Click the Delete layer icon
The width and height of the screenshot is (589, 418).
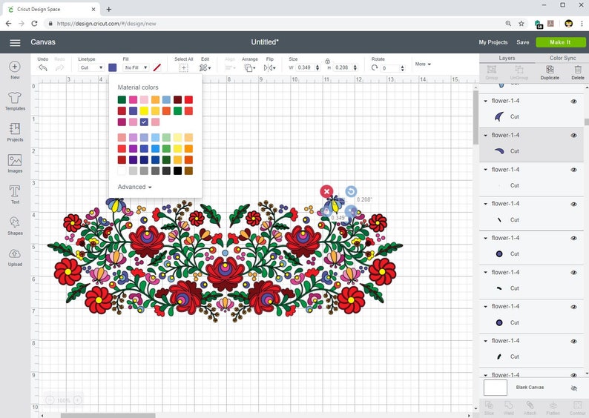click(578, 70)
